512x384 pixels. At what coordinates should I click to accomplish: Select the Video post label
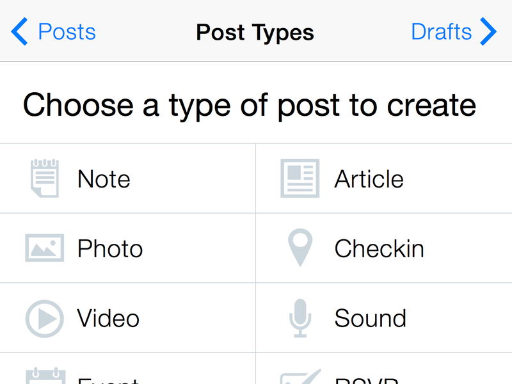[108, 318]
